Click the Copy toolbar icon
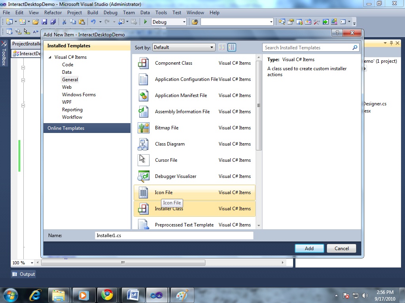The height and width of the screenshot is (303, 405). (73, 22)
